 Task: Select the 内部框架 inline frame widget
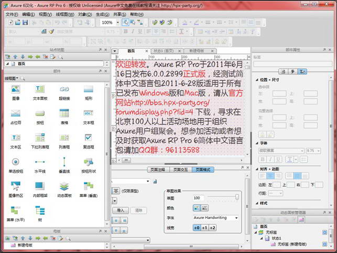tap(40, 189)
